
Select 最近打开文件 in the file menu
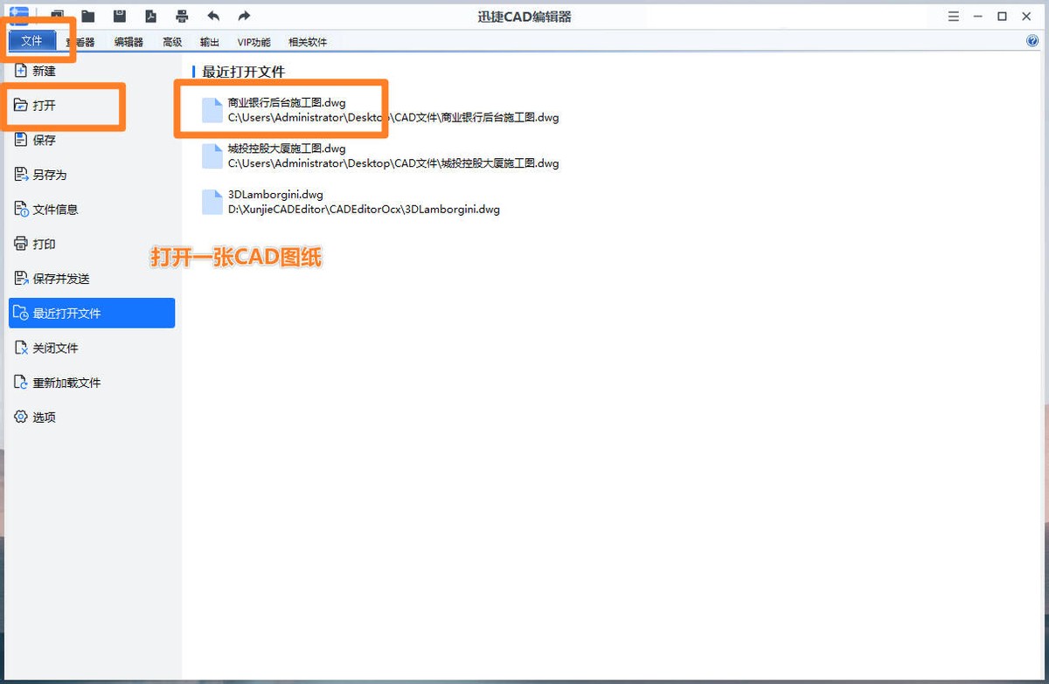[x=92, y=313]
